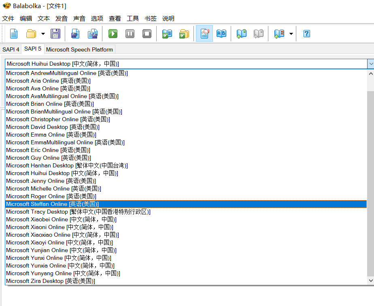The height and width of the screenshot is (306, 374).
Task: Select Microsoft Eric Online voice
Action: click(186, 150)
